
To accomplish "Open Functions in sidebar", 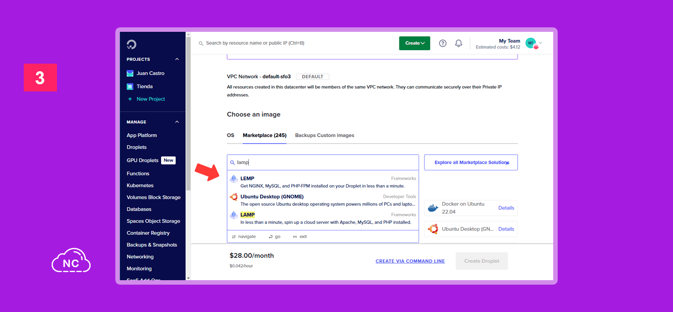I will [138, 173].
